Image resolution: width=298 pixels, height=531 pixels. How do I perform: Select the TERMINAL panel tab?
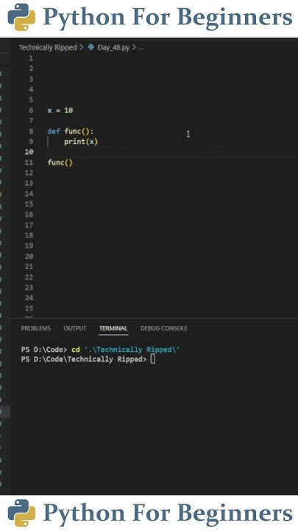113,328
